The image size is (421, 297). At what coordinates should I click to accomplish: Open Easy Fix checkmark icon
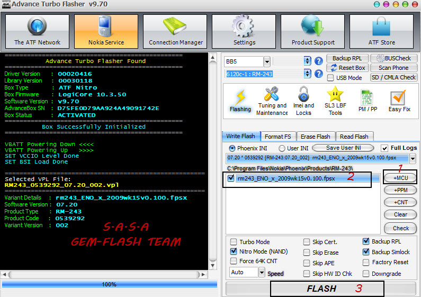click(399, 101)
